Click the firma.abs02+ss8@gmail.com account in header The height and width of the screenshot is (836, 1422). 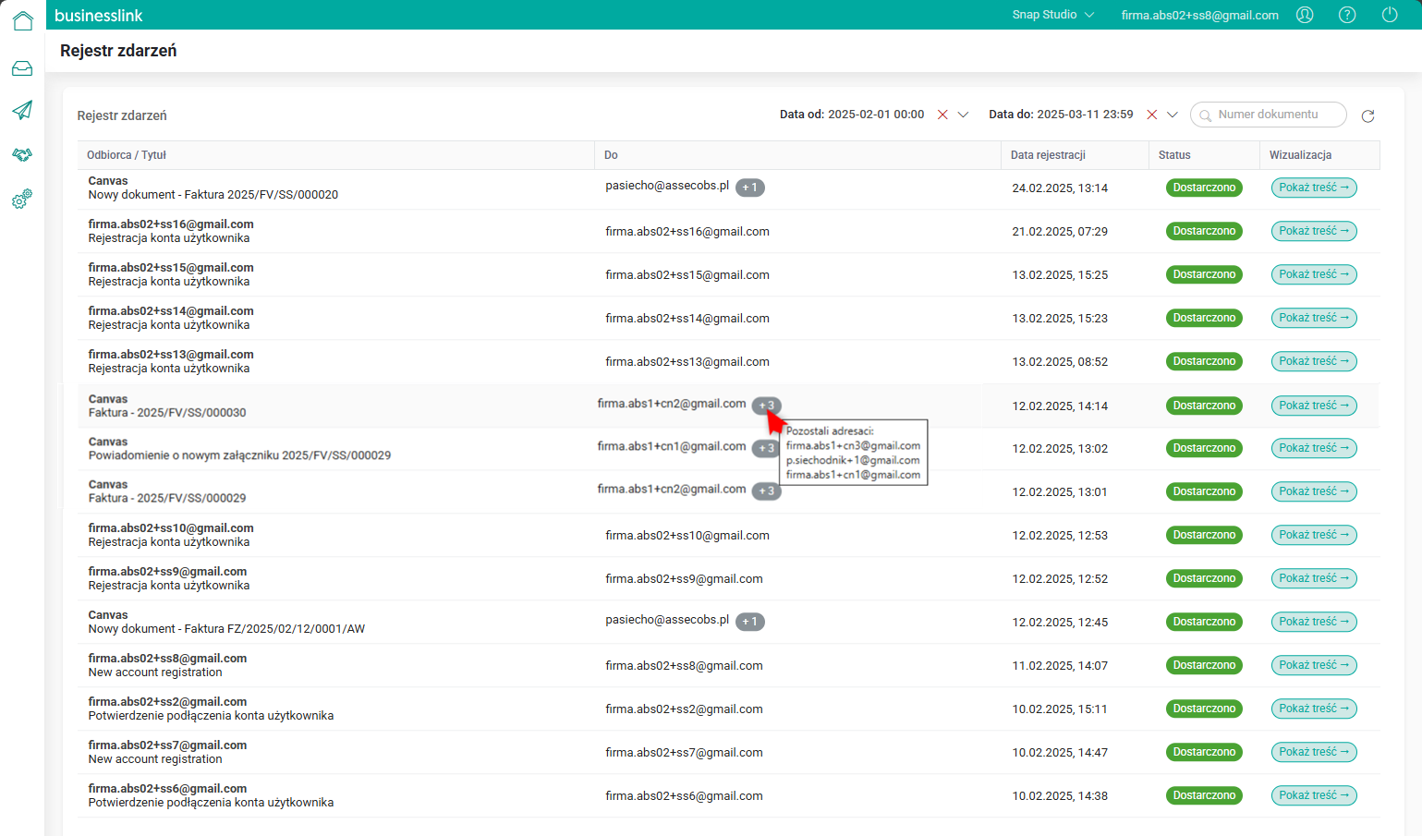pyautogui.click(x=1200, y=15)
